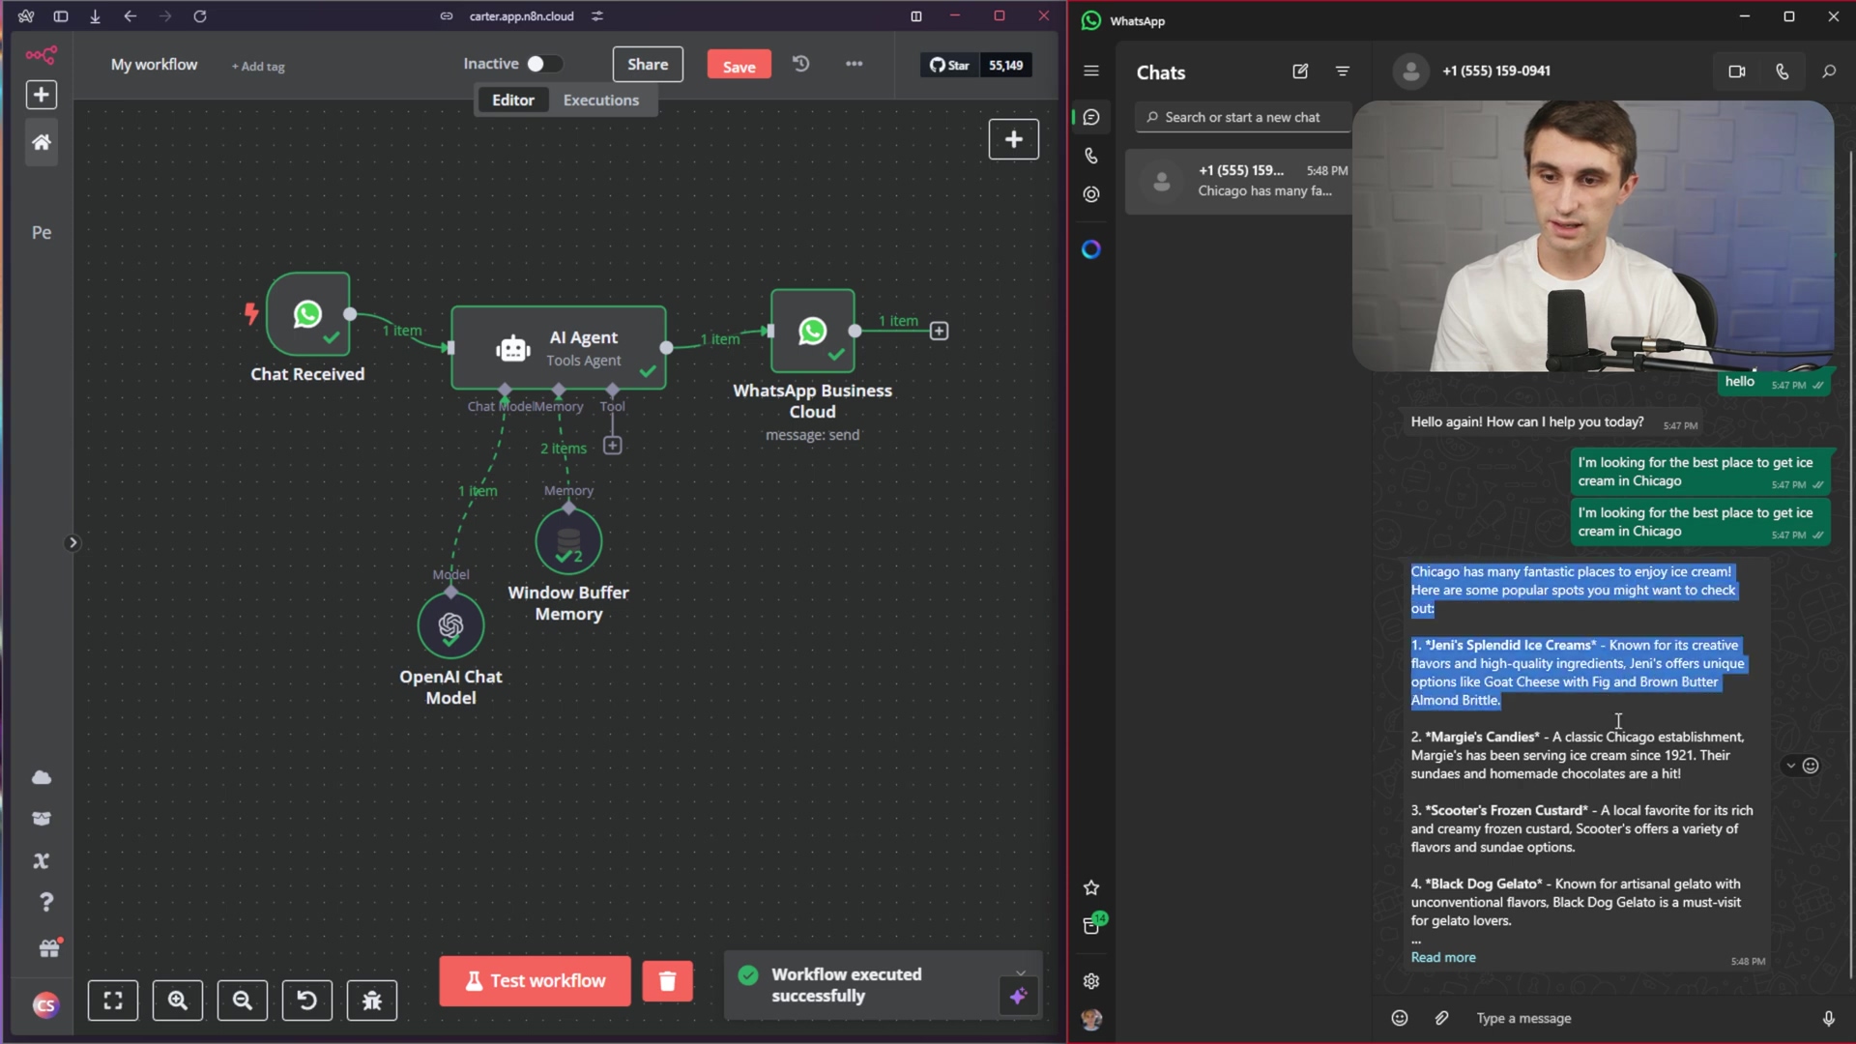The image size is (1856, 1044).
Task: Reload page in browser toolbar
Action: tap(200, 16)
